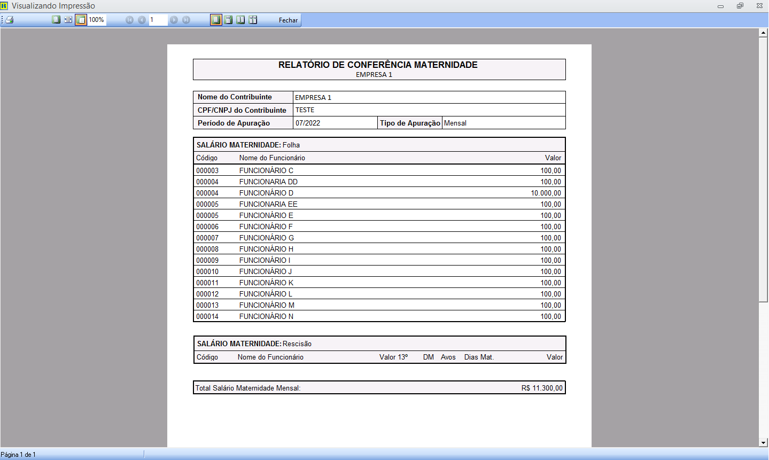
Task: Click the Tipo de Apuração value Mensal
Action: click(x=455, y=123)
